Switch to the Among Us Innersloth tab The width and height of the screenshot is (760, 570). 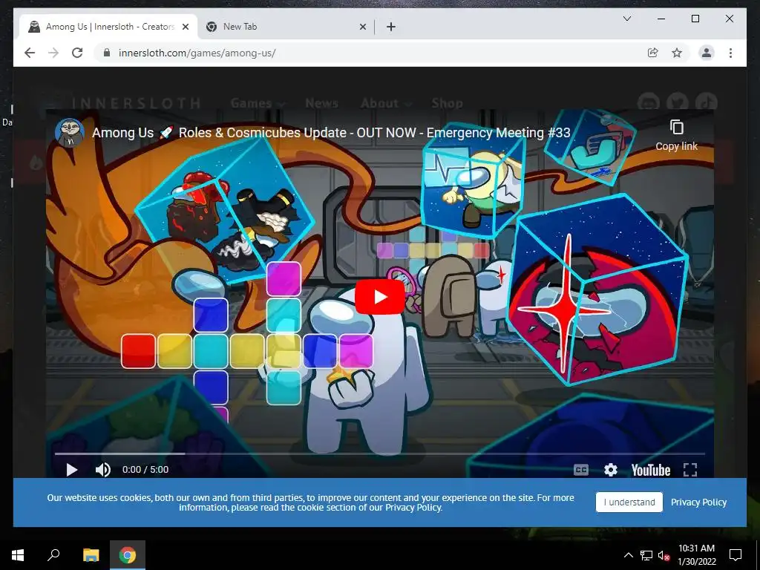(108, 27)
